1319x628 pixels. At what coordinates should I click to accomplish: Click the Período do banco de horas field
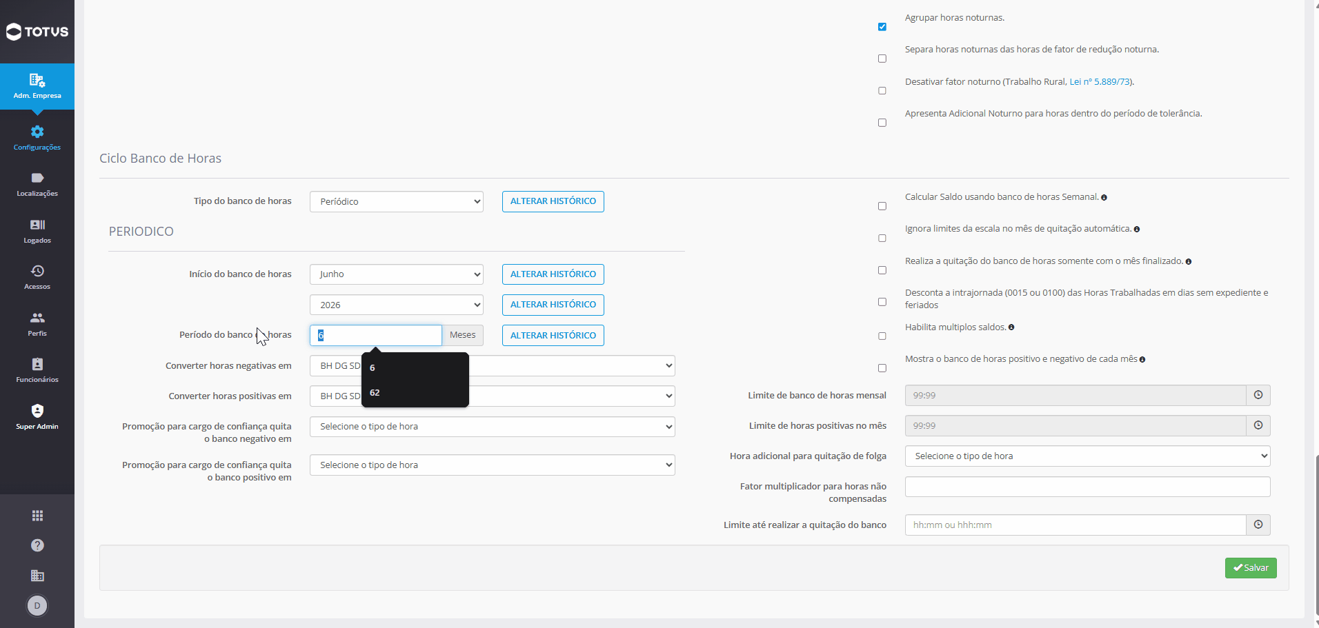(x=376, y=336)
